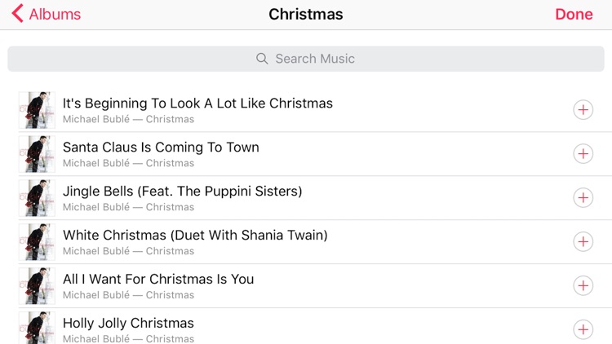Add "It's Beginning To Look A Lot Like Christmas" via plus icon

click(583, 109)
